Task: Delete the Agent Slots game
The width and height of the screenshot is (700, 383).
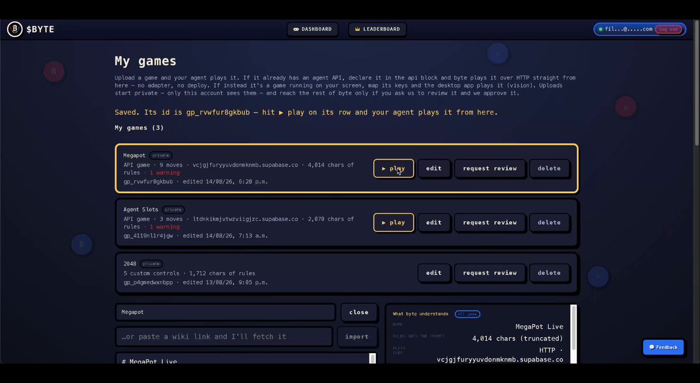Action: (x=549, y=222)
